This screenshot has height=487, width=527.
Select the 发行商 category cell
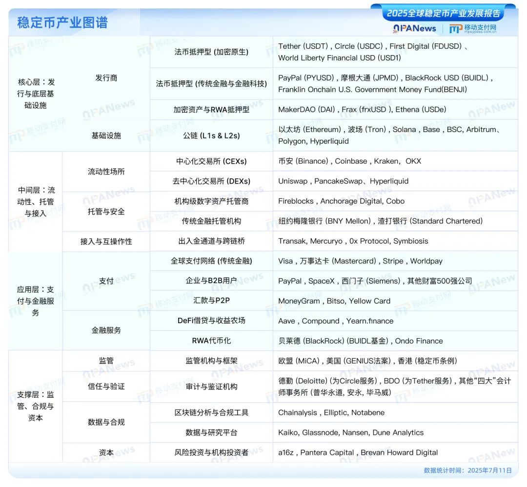106,78
